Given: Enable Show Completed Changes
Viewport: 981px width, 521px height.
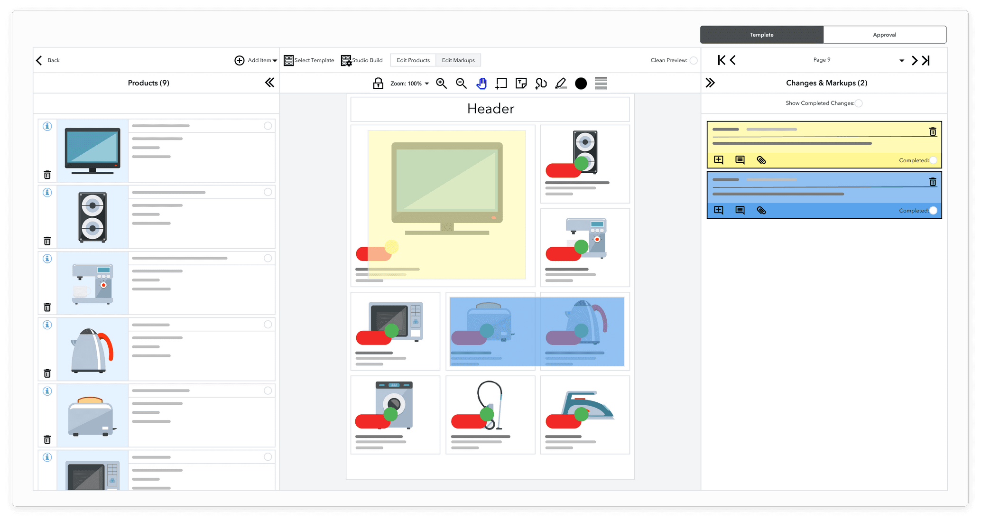Looking at the screenshot, I should (859, 103).
